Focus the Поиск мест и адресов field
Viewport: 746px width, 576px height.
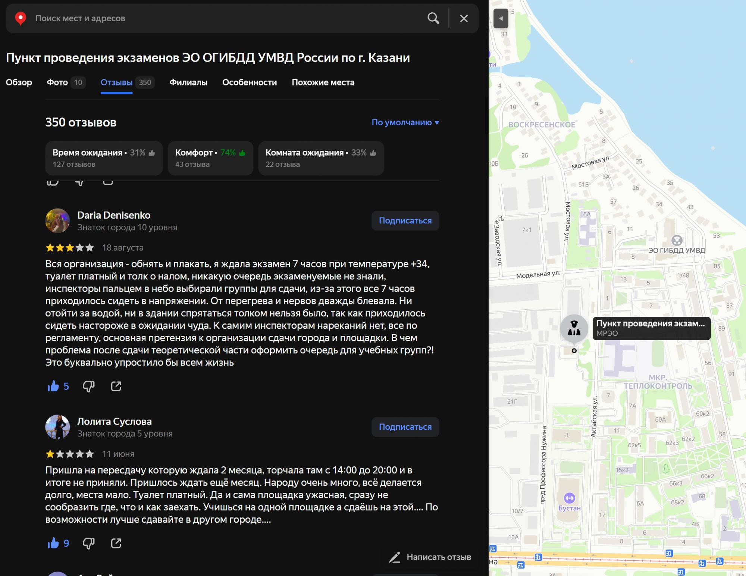point(224,18)
